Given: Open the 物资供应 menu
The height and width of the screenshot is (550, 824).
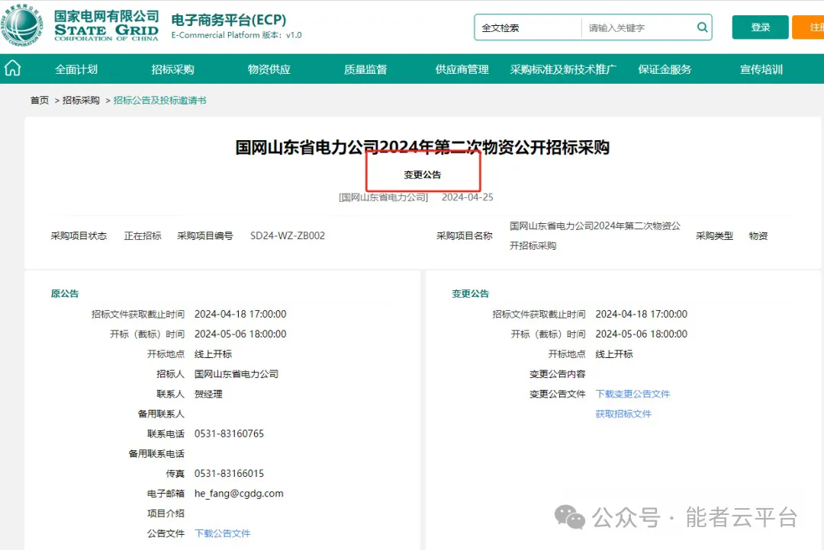Looking at the screenshot, I should (269, 69).
